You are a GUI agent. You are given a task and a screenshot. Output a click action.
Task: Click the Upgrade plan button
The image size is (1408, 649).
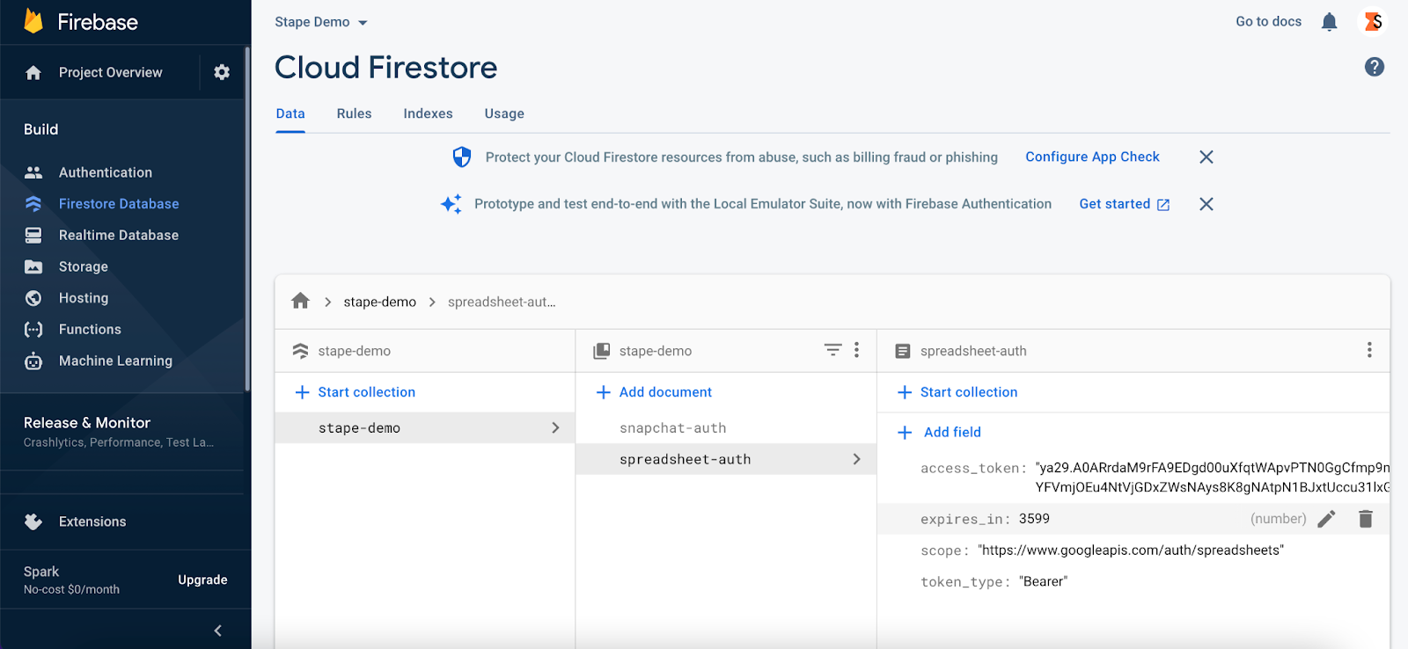[202, 580]
